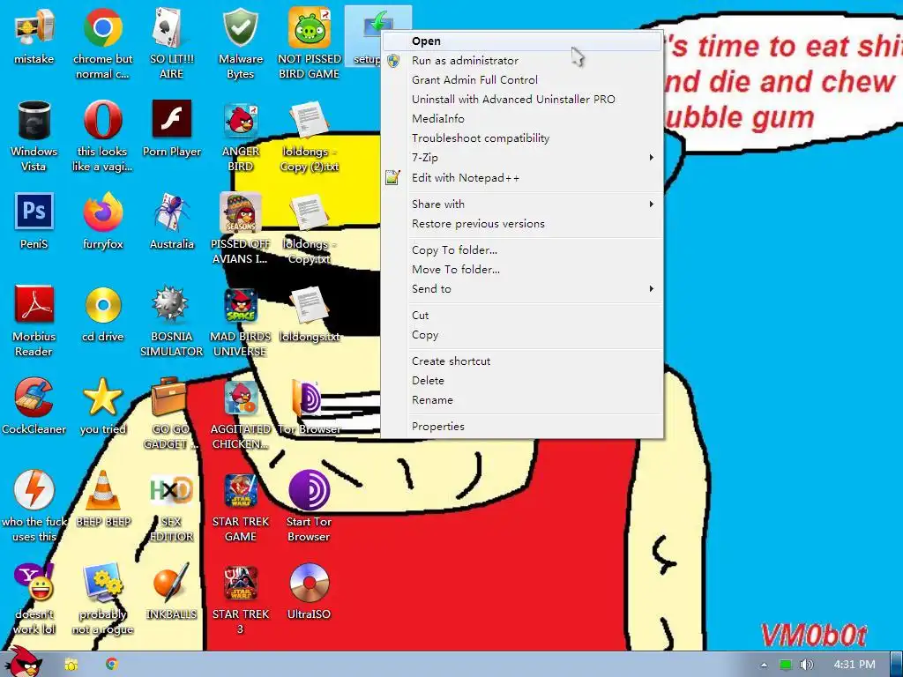The height and width of the screenshot is (677, 903).
Task: Open the Angry Bird Start button
Action: pyautogui.click(x=25, y=661)
